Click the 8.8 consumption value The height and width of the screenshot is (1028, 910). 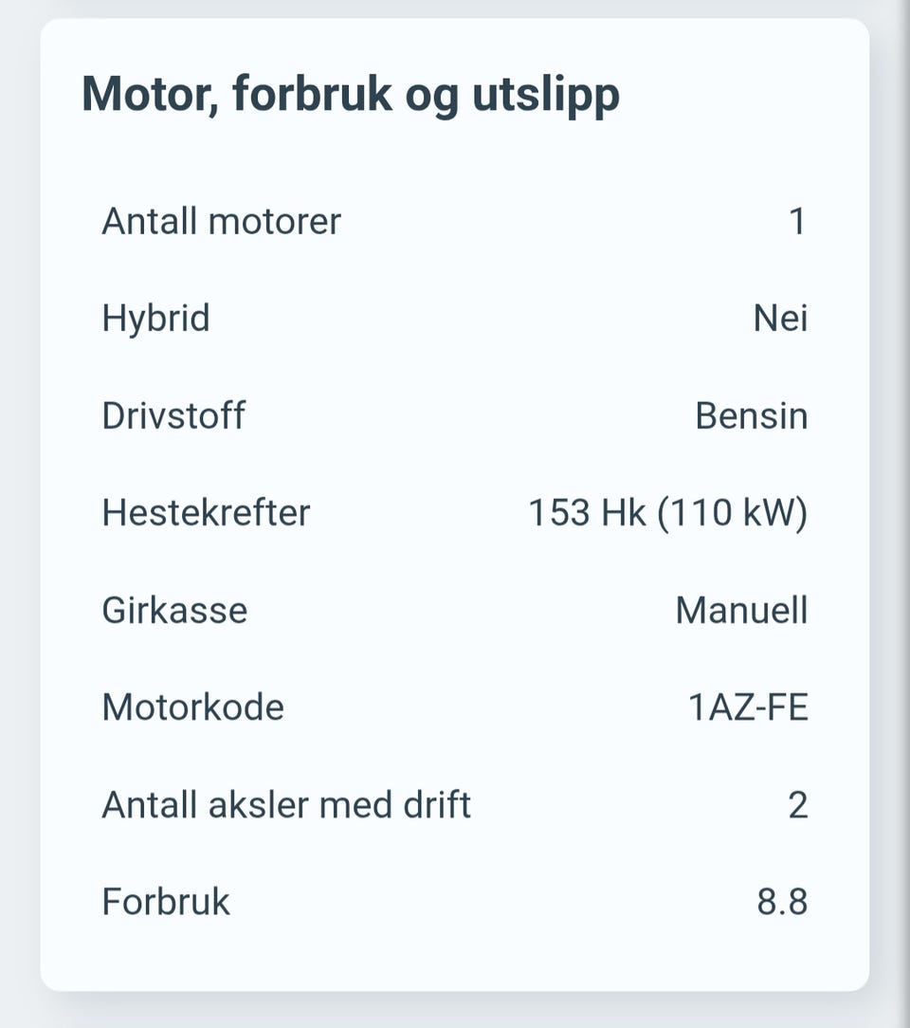click(782, 902)
